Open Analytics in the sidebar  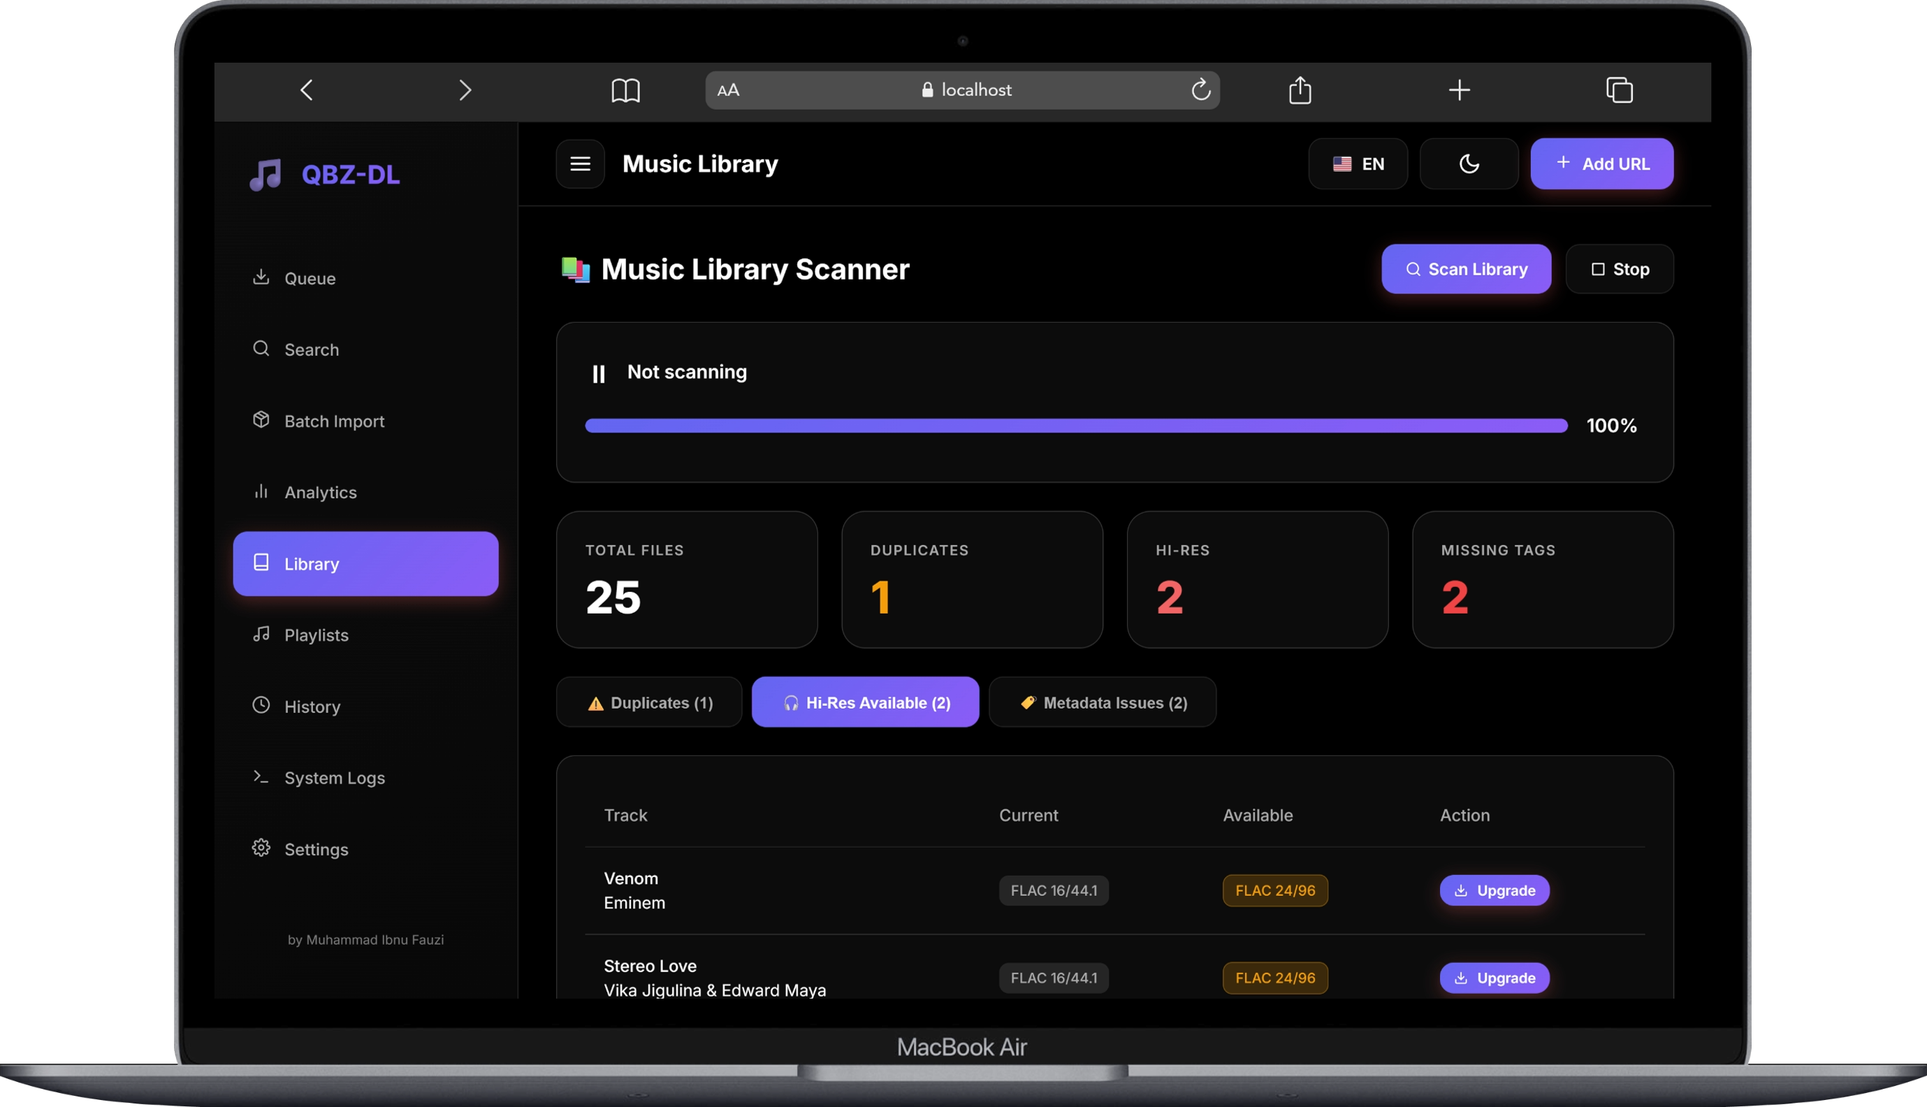[x=365, y=493]
